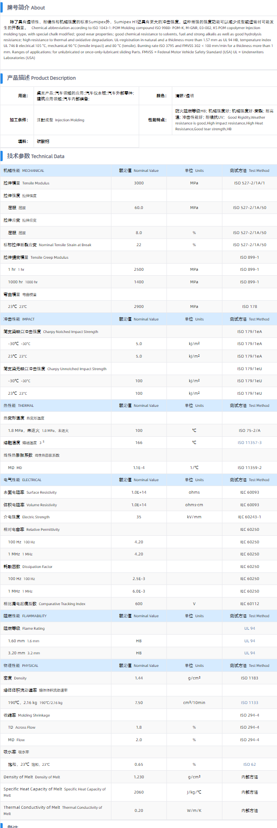
Task: Click the Tensile Modulus row label
Action: 26,183
